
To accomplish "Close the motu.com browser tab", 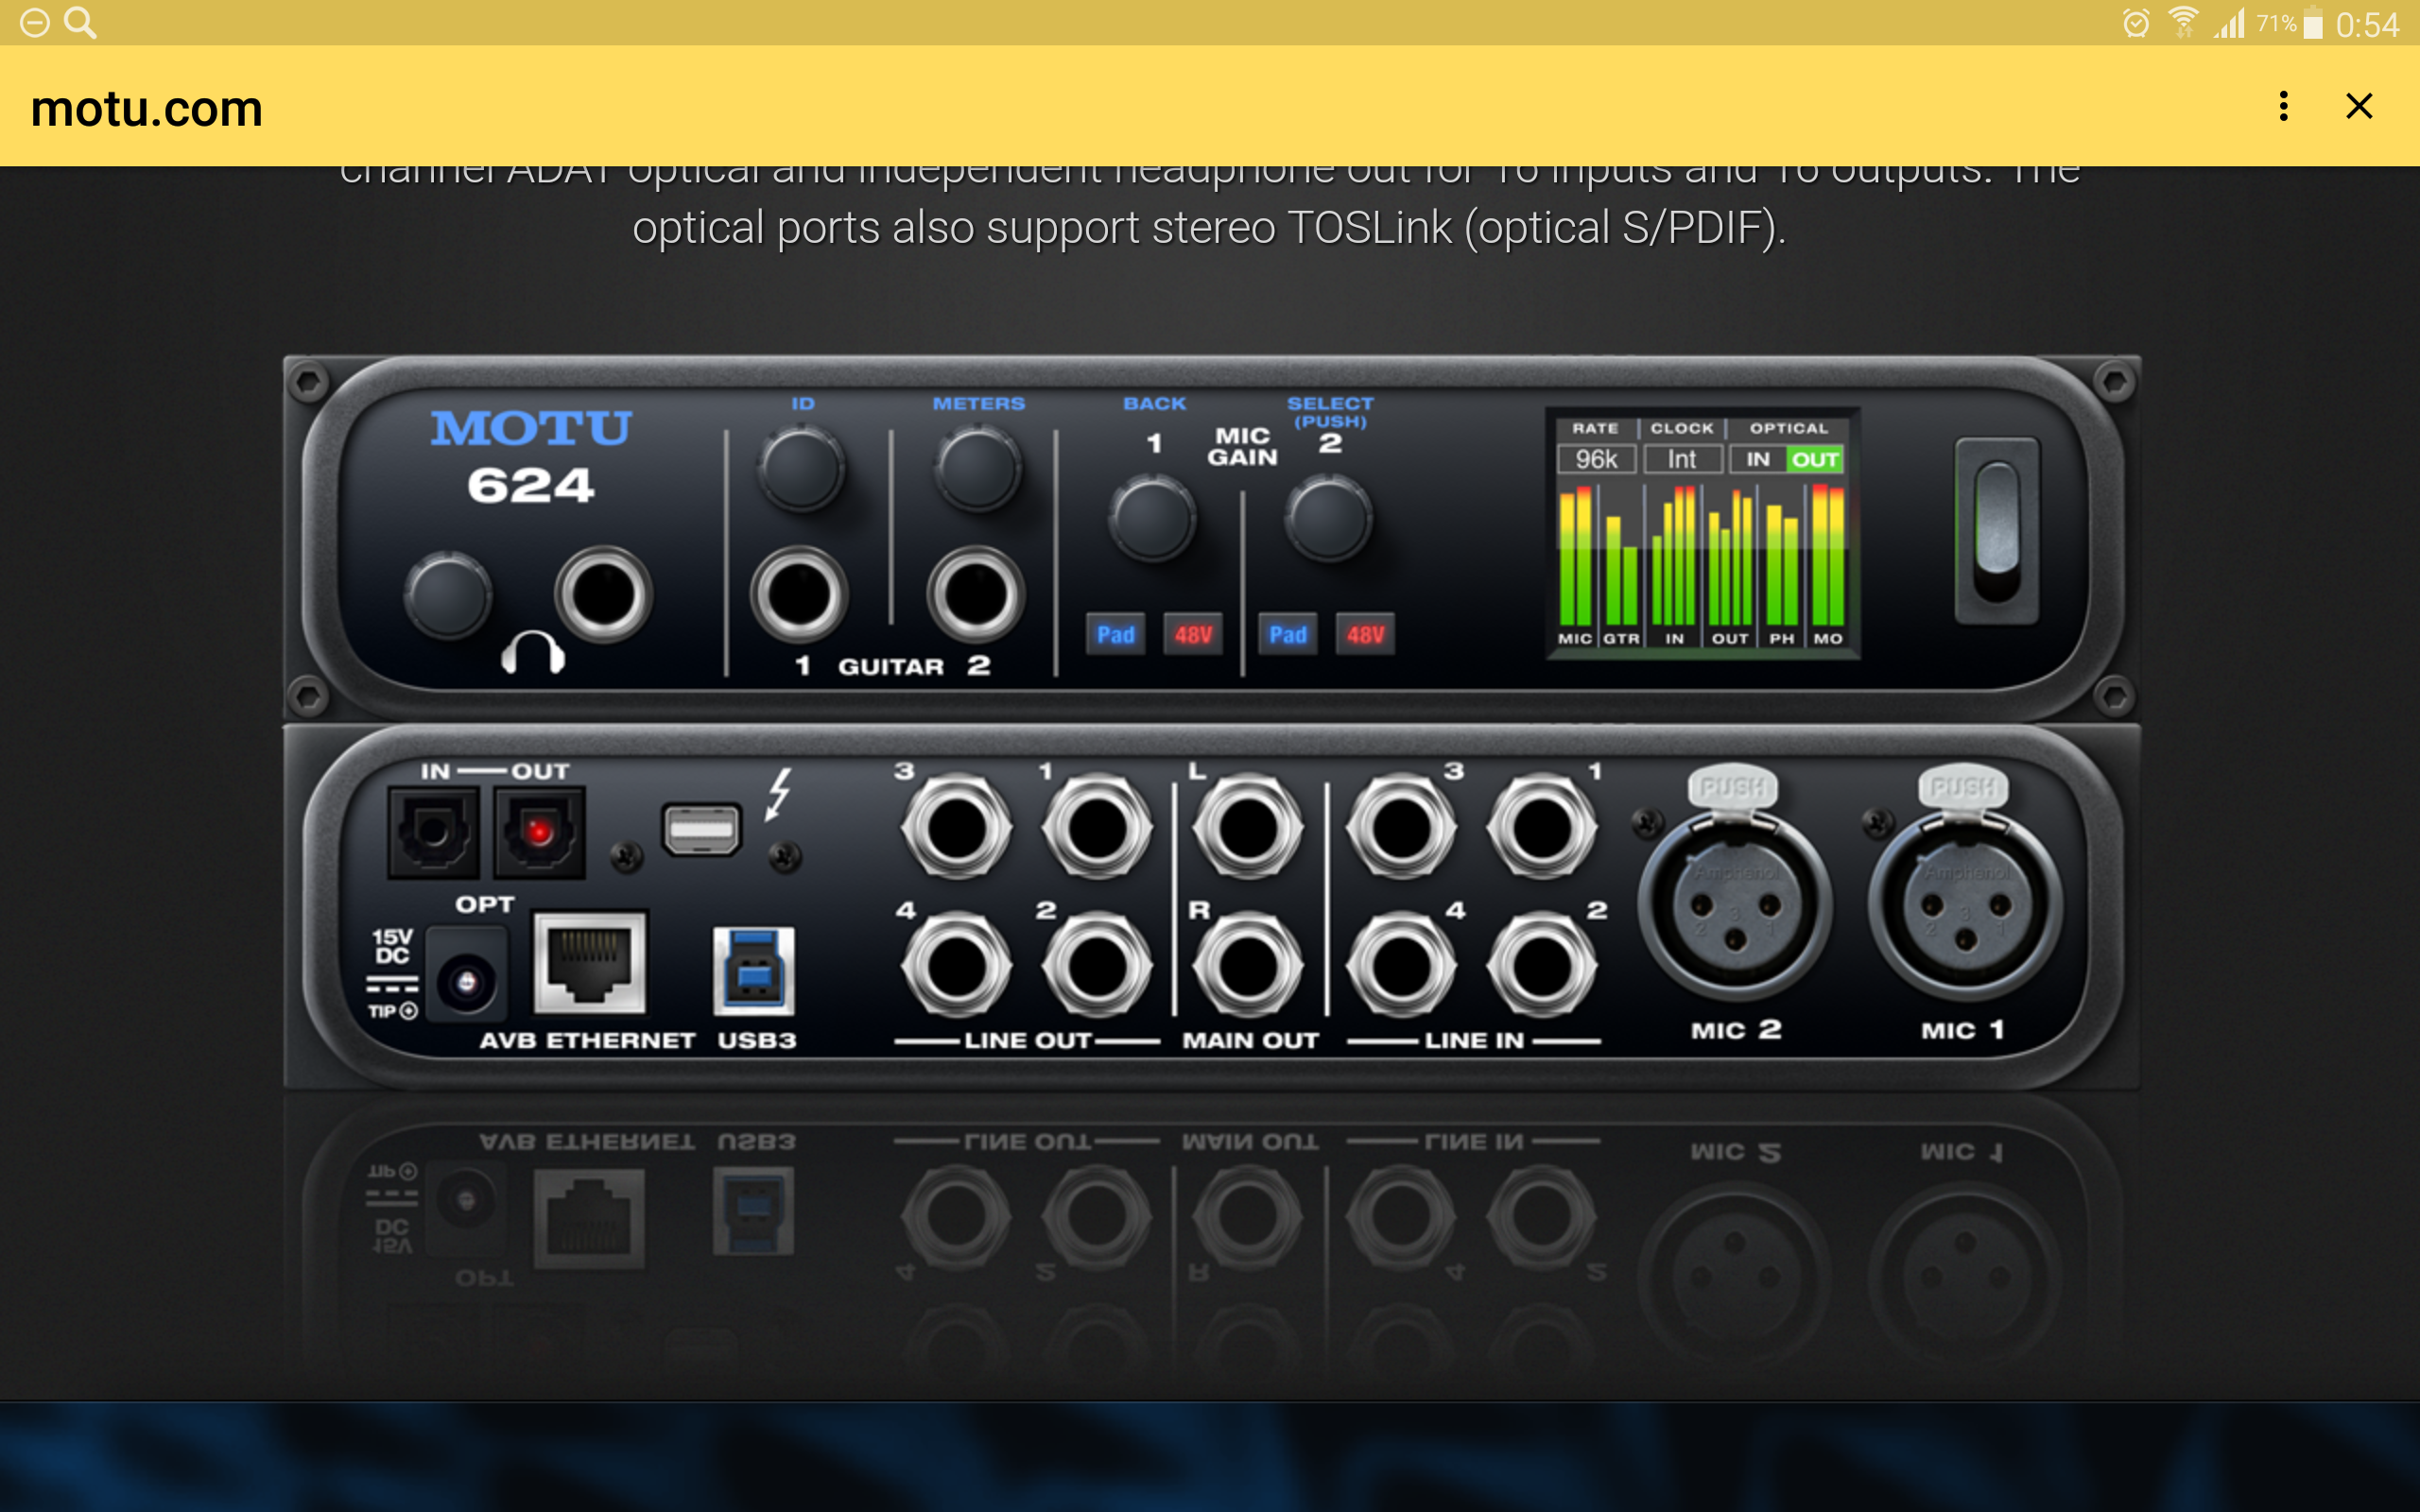I will tap(2359, 106).
